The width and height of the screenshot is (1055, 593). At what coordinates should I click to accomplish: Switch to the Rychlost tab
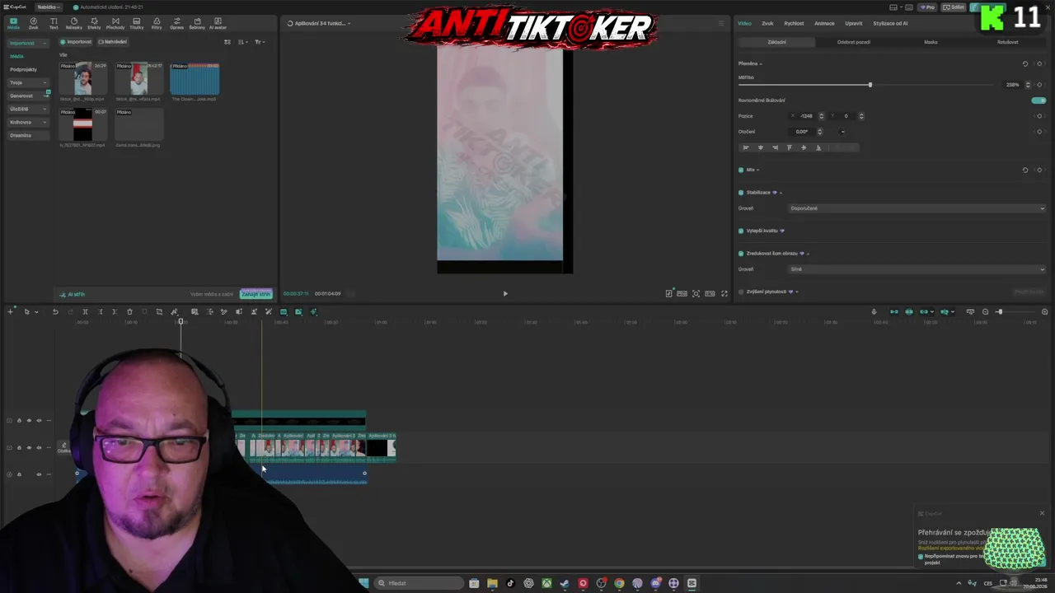[794, 23]
